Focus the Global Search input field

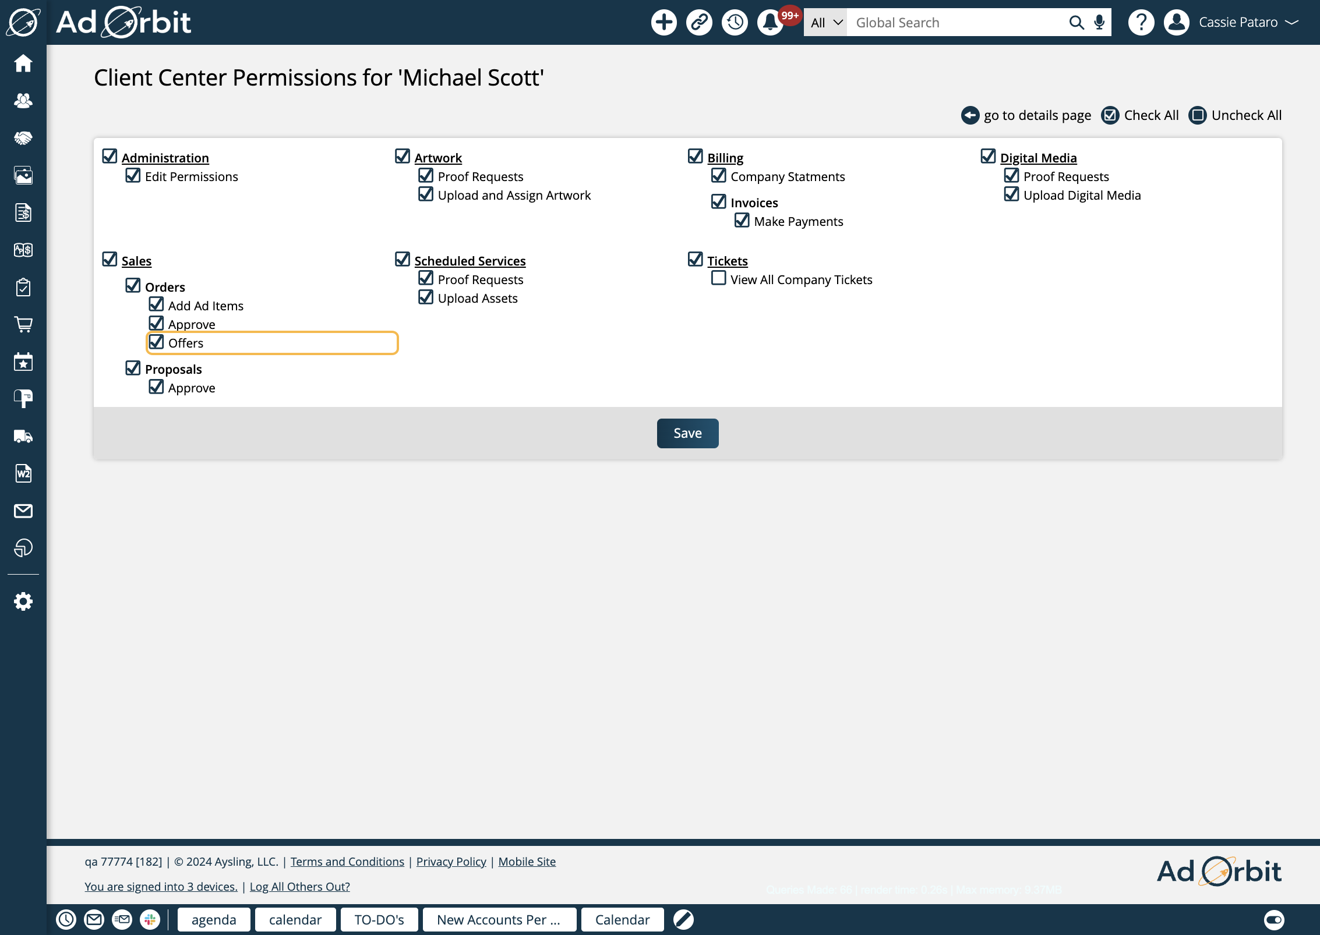pyautogui.click(x=955, y=23)
